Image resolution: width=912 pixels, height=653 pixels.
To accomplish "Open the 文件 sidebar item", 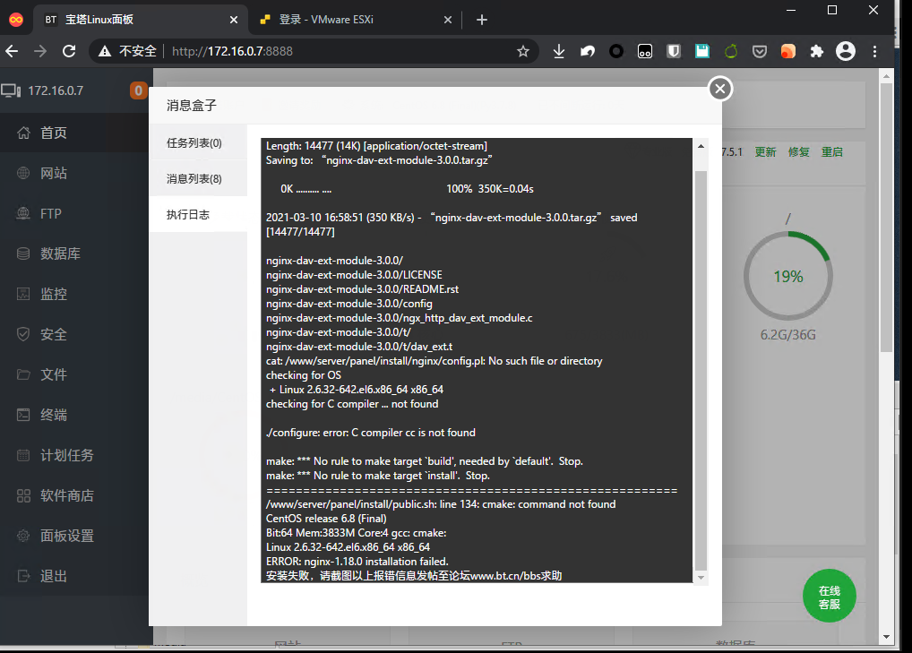I will tap(74, 374).
